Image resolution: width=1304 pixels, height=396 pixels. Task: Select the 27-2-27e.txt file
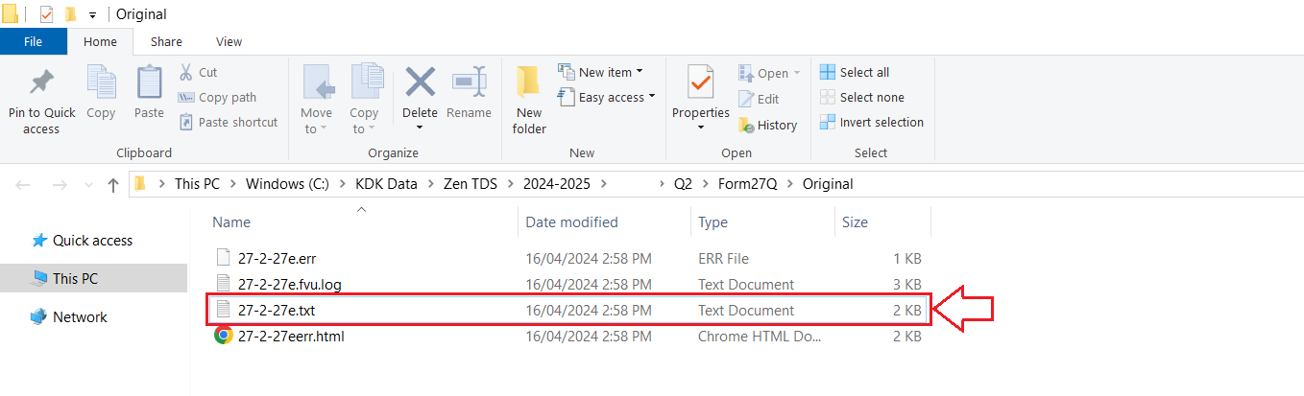pos(569,310)
